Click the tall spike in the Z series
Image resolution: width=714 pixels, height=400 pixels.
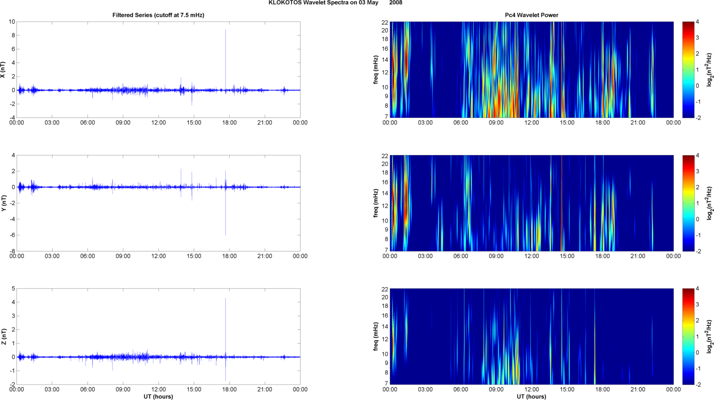pyautogui.click(x=225, y=320)
